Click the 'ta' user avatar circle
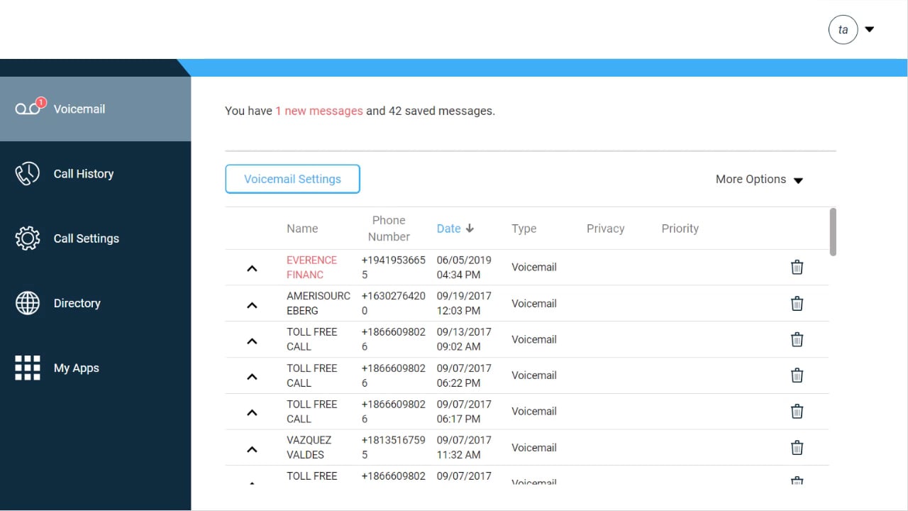This screenshot has height=511, width=908. click(x=843, y=30)
